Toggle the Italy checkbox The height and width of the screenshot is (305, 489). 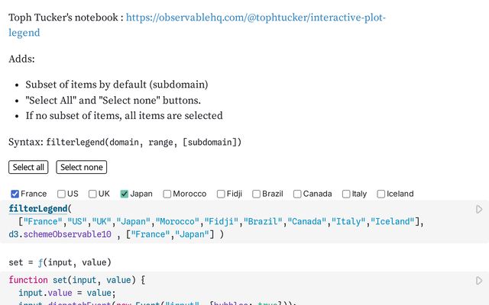click(346, 194)
